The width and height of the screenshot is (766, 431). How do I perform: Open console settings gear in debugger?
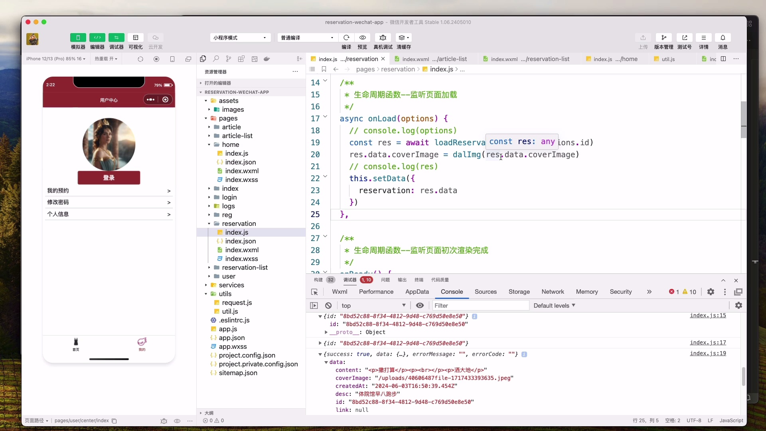pyautogui.click(x=739, y=305)
